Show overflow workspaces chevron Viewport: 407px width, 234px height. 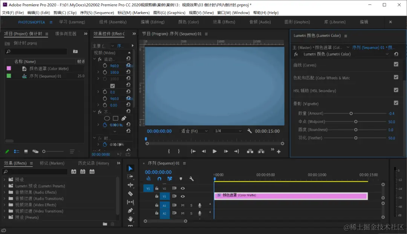click(x=390, y=22)
